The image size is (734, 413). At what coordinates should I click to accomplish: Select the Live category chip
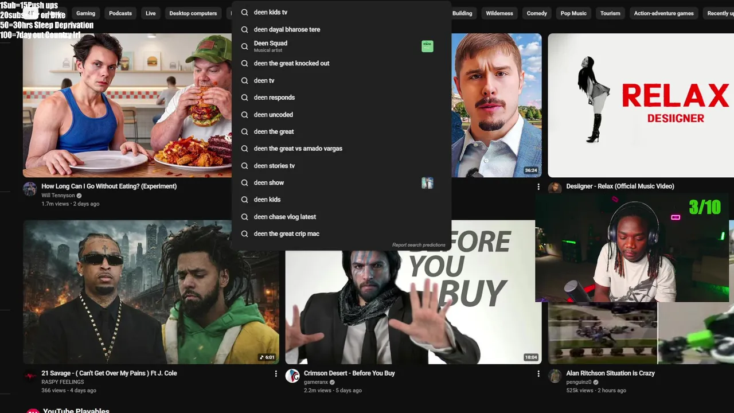(x=150, y=13)
